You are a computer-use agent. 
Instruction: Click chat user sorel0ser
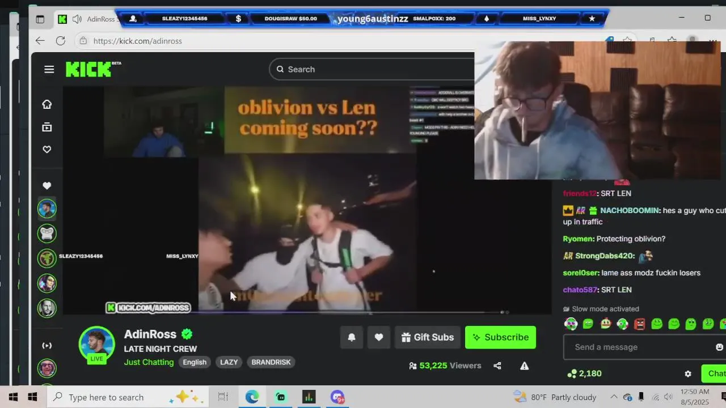point(581,273)
